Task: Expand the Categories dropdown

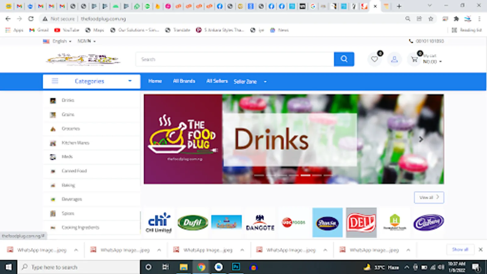Action: [130, 81]
